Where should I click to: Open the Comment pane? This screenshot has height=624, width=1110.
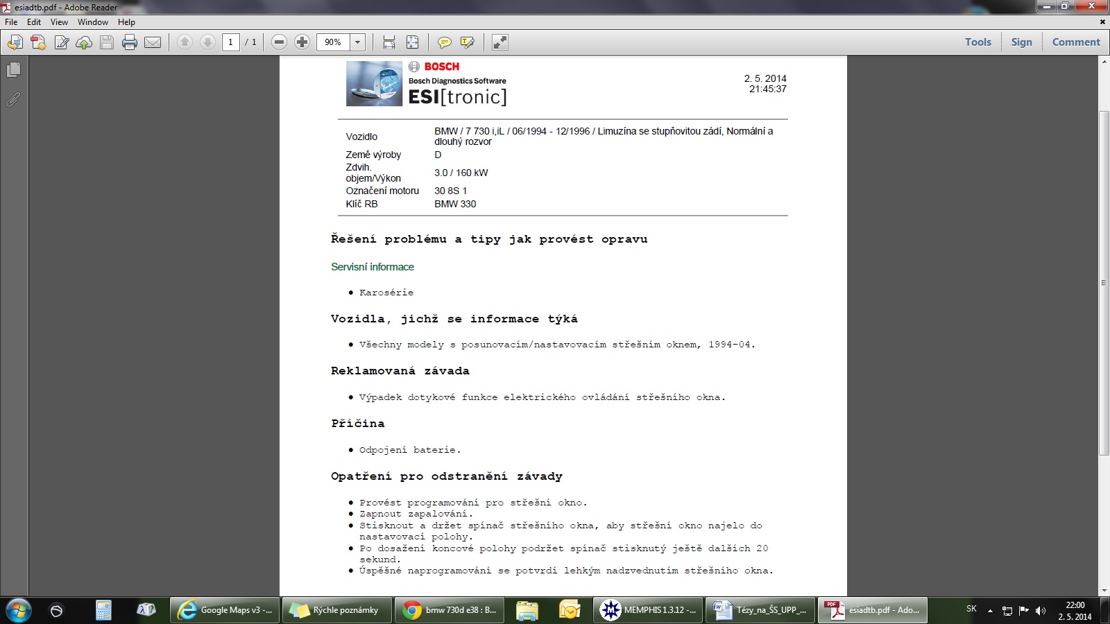1075,42
